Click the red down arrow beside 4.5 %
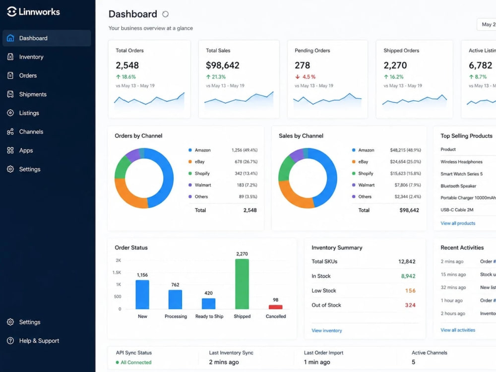The image size is (496, 372). coord(297,77)
